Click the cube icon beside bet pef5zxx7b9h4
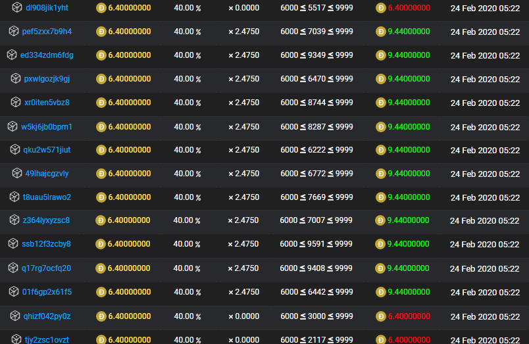Screen dimensions: 529x344 [x=14, y=32]
